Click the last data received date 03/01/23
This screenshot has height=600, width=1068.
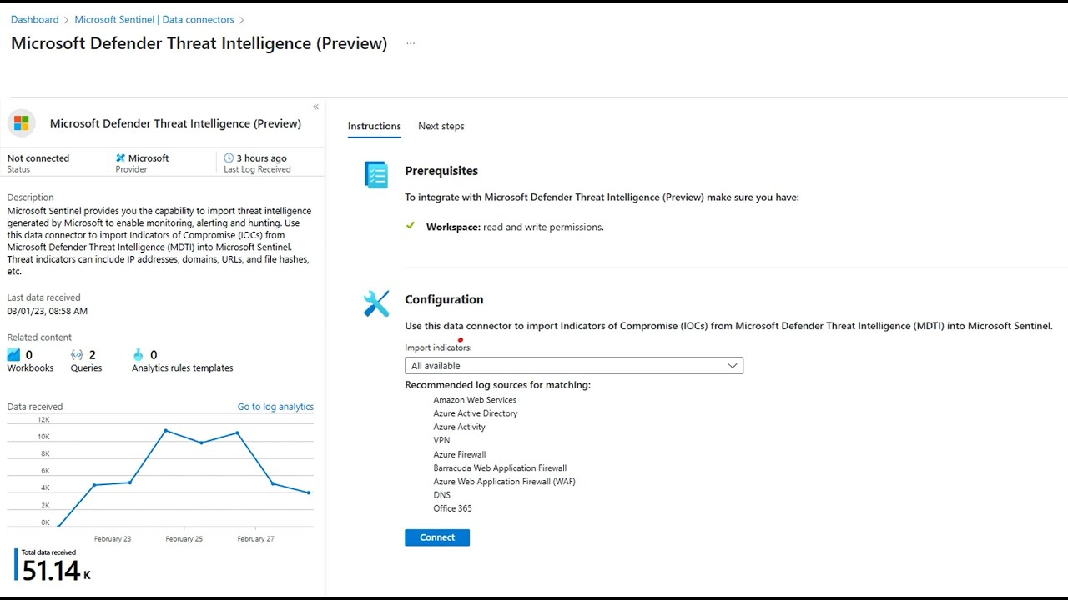(x=48, y=311)
